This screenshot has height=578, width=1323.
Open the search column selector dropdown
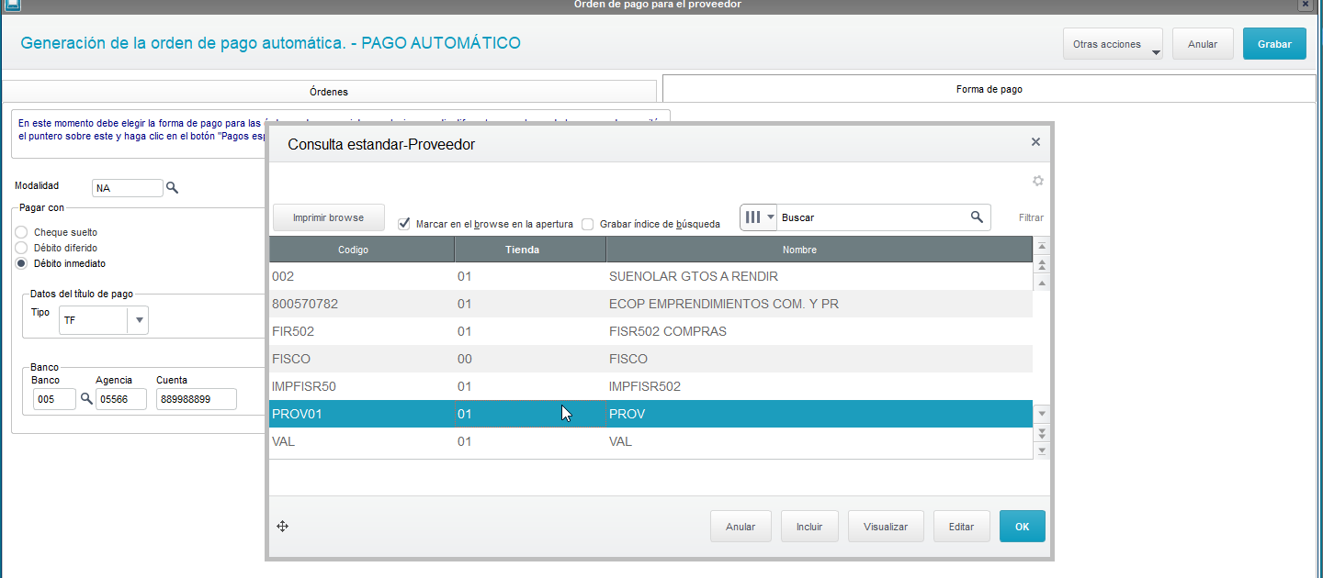[x=759, y=217]
